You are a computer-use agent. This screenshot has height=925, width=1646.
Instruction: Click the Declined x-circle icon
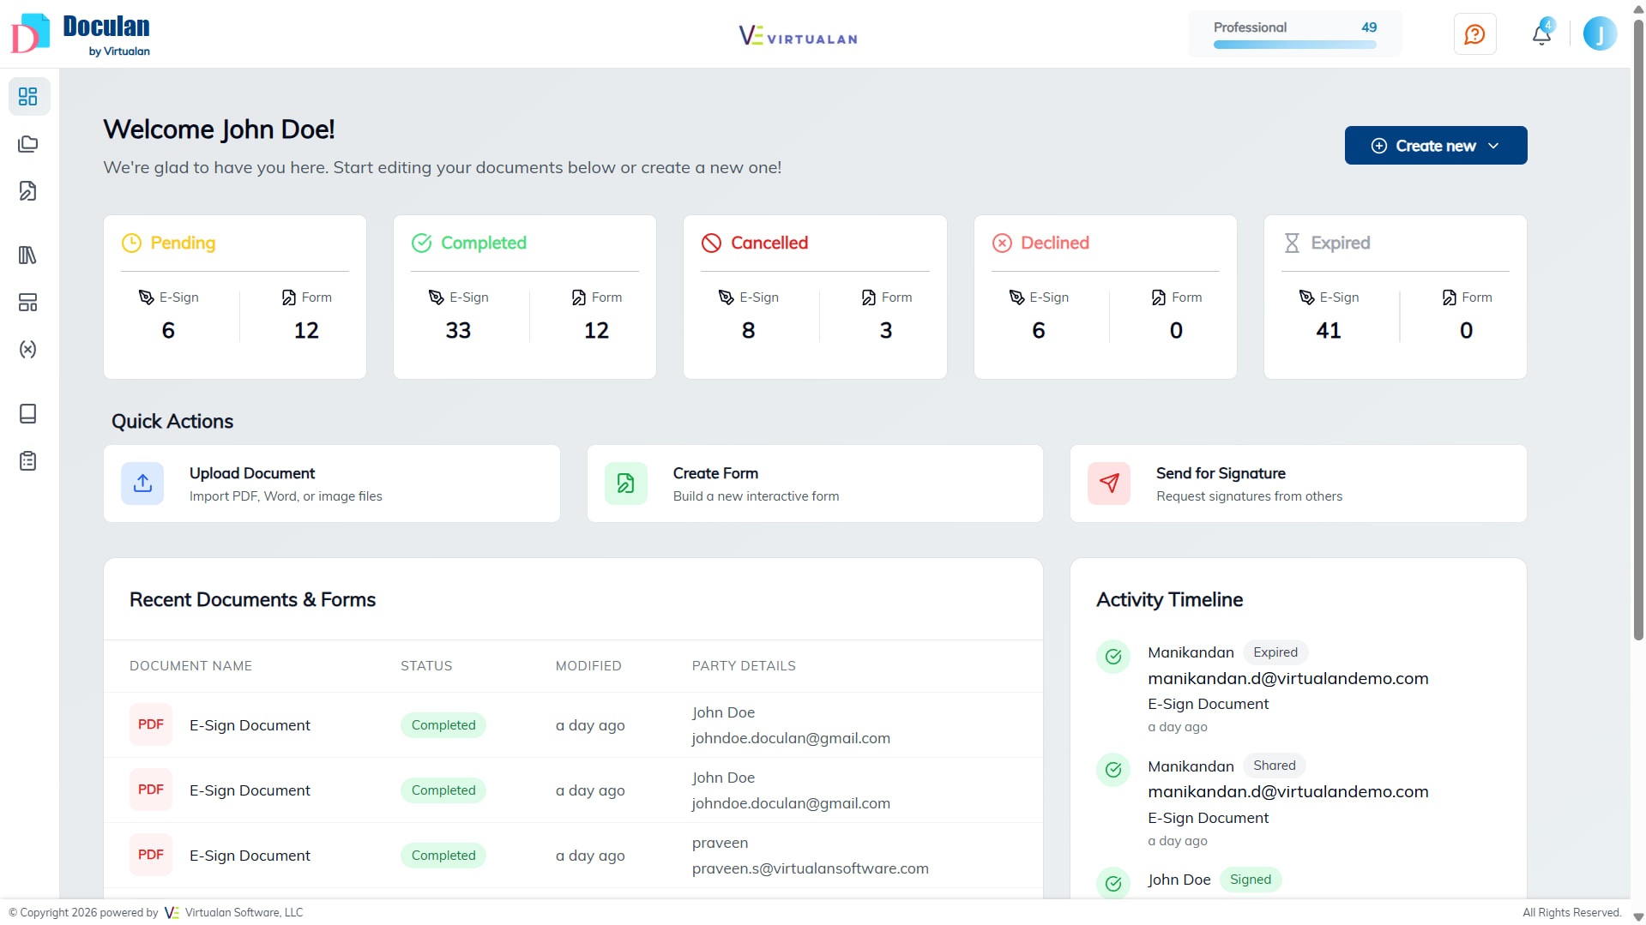point(1002,243)
